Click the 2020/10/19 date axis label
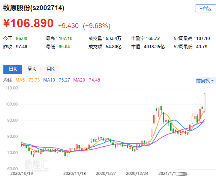The image size is (216, 177). 22,173
